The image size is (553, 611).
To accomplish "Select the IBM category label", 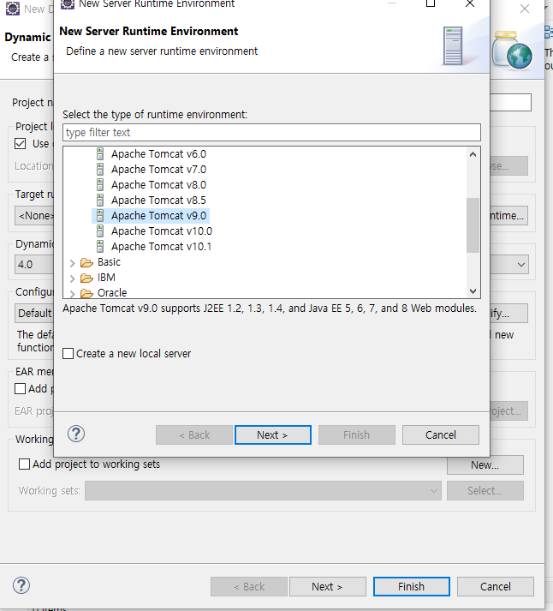I will (x=106, y=278).
